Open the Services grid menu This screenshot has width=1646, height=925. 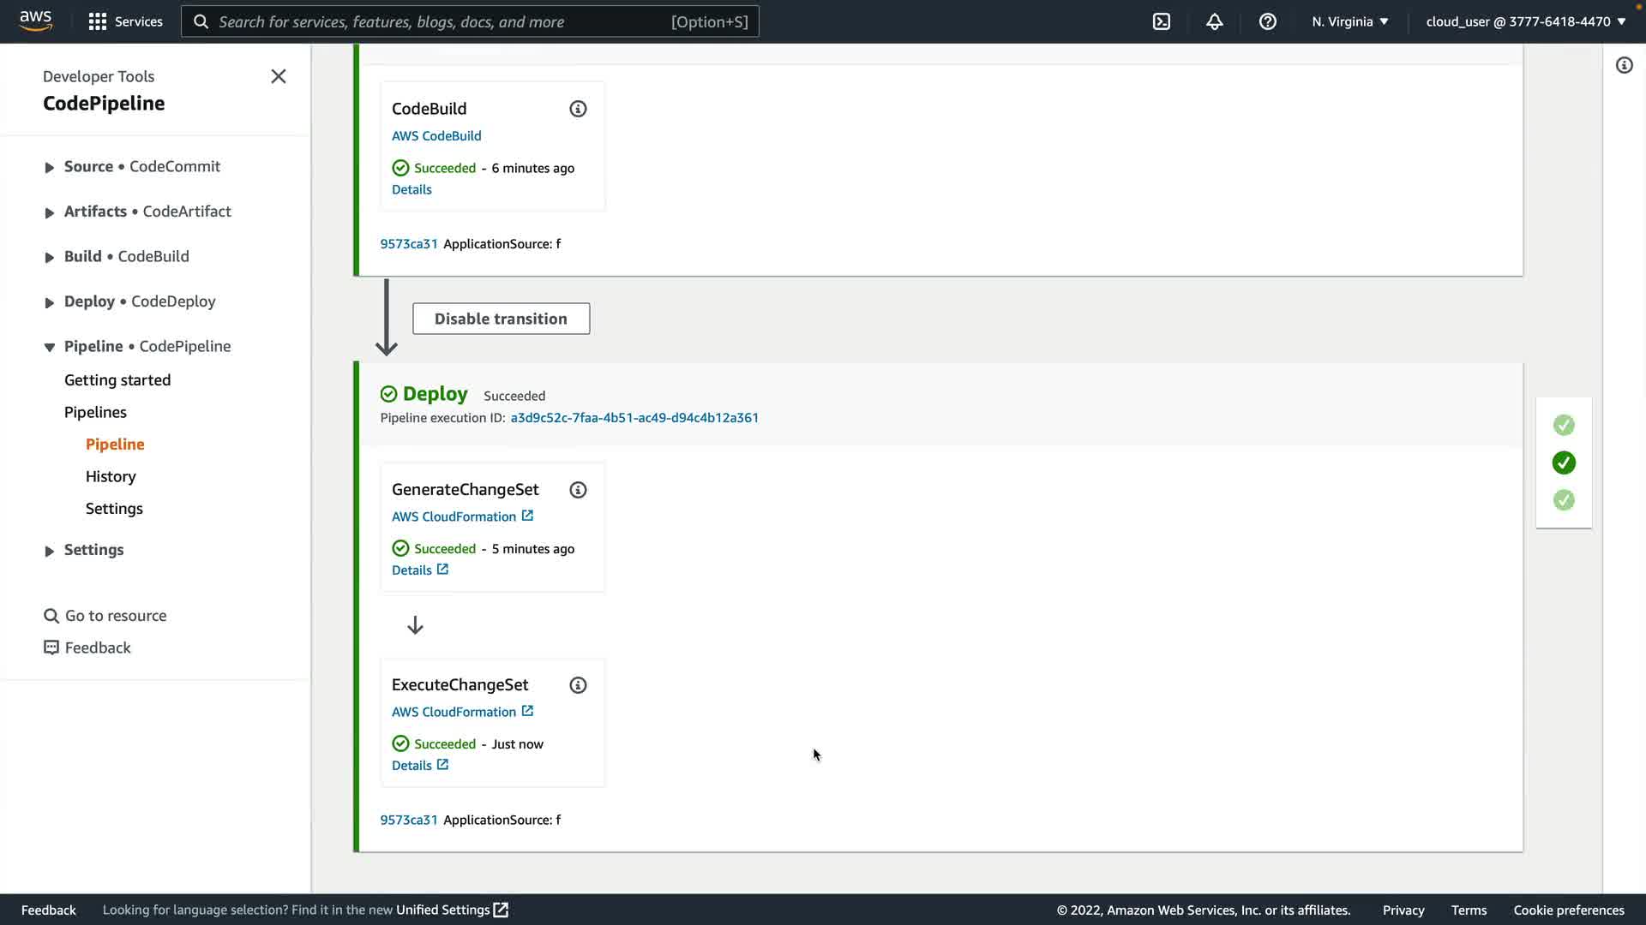click(x=125, y=21)
